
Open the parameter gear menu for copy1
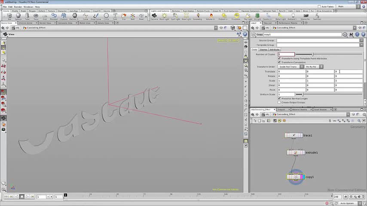tap(345, 34)
